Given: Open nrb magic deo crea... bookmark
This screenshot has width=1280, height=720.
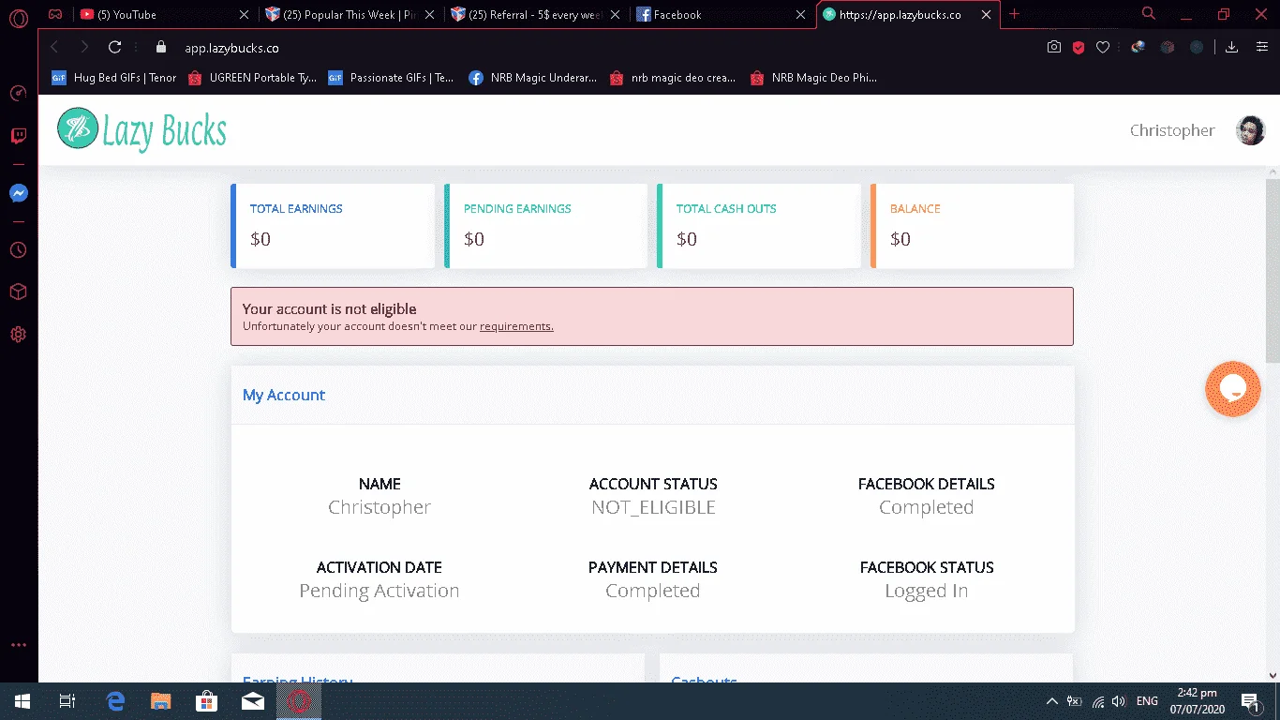Looking at the screenshot, I should 673,78.
